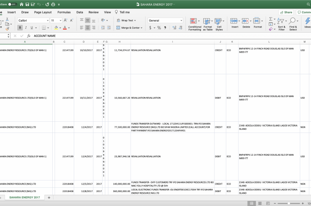Screen dimensions: 311x206
Task: Open the Format cells button
Action: [258, 23]
